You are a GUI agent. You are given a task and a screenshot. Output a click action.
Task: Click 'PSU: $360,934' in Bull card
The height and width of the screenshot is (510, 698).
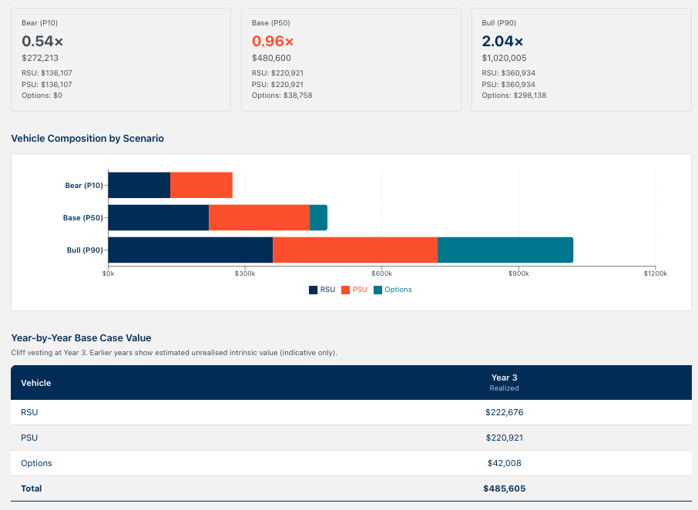[x=508, y=85]
